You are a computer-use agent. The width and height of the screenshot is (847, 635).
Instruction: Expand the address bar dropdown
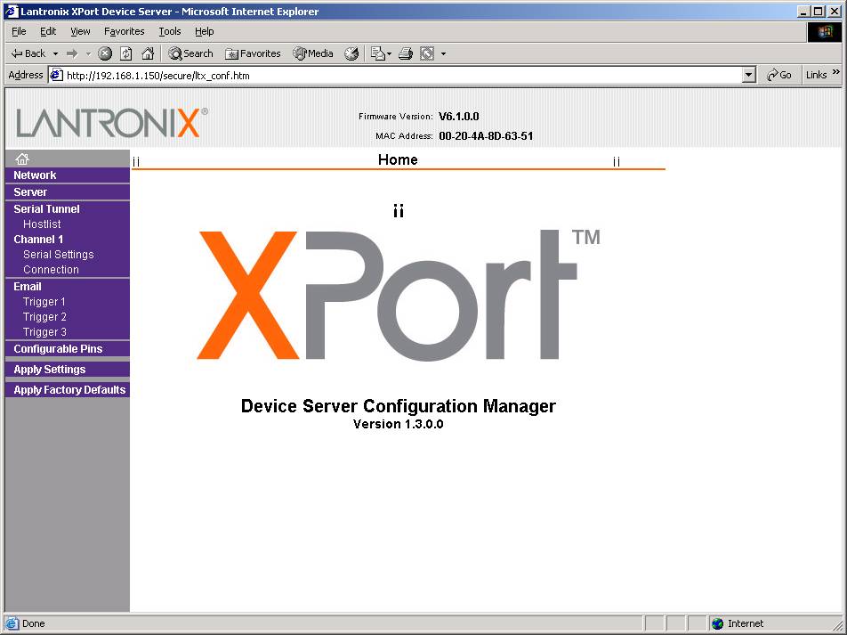pyautogui.click(x=749, y=75)
